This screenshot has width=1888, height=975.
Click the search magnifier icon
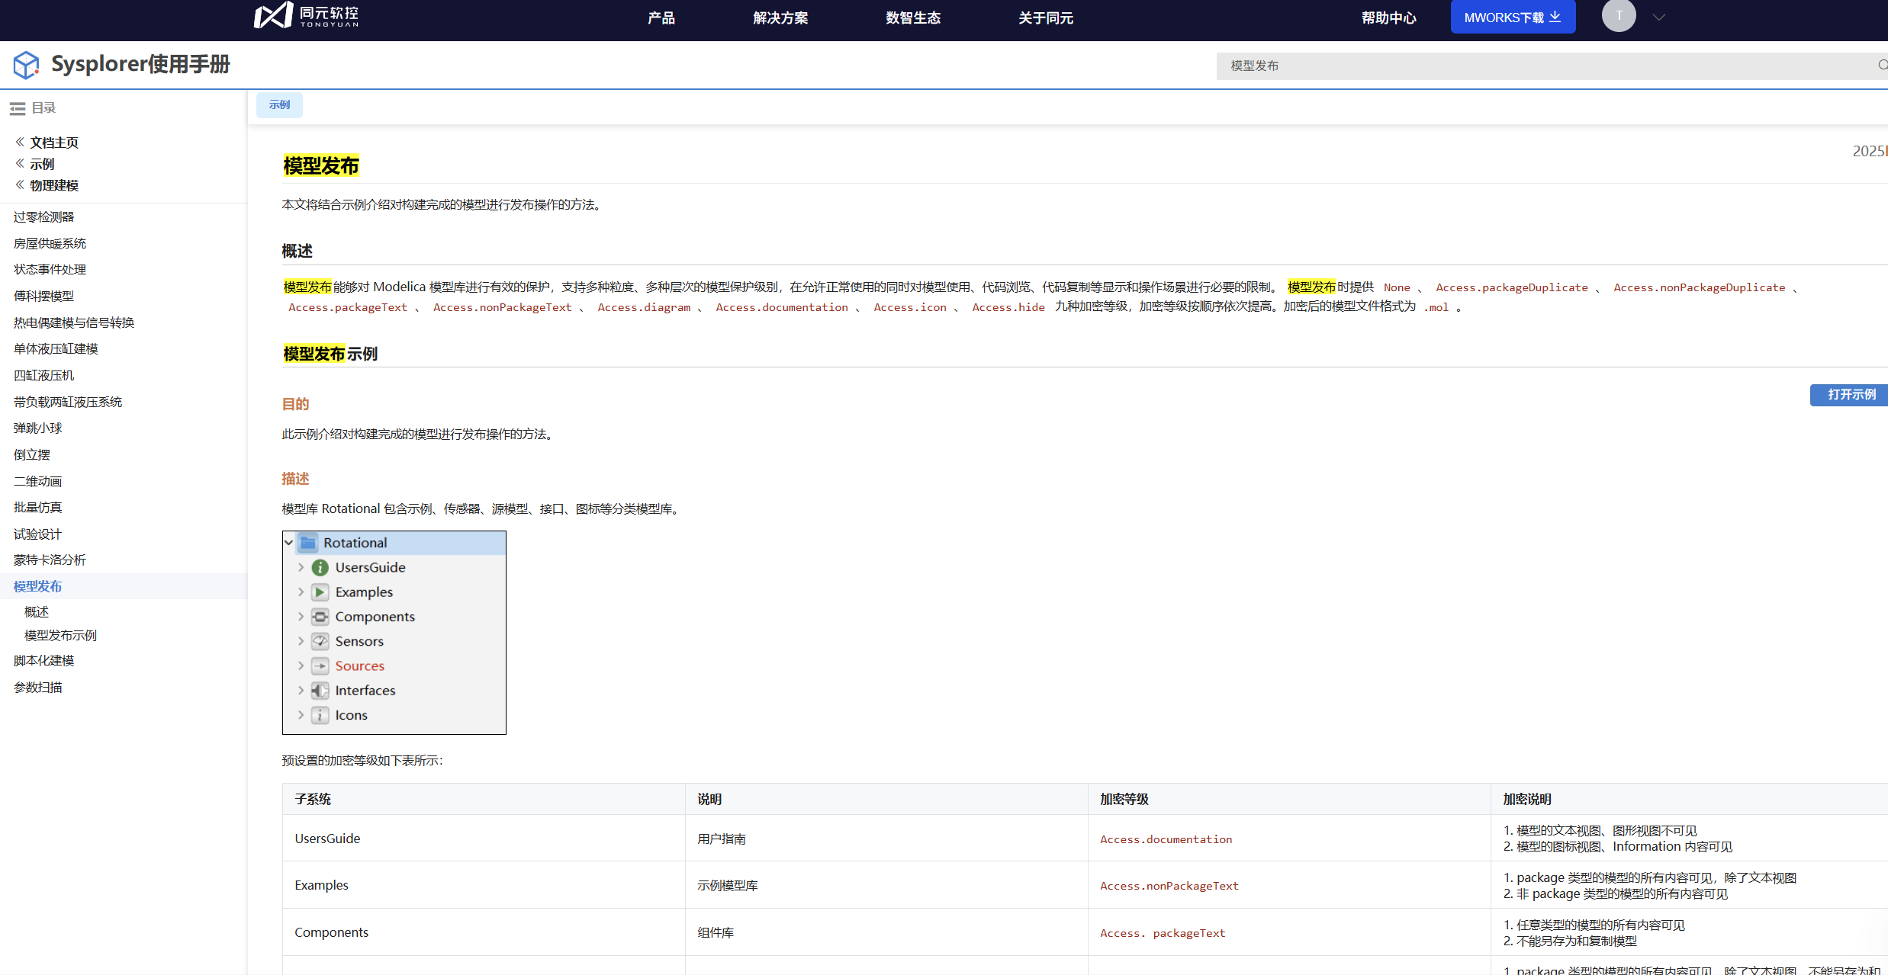[x=1883, y=66]
